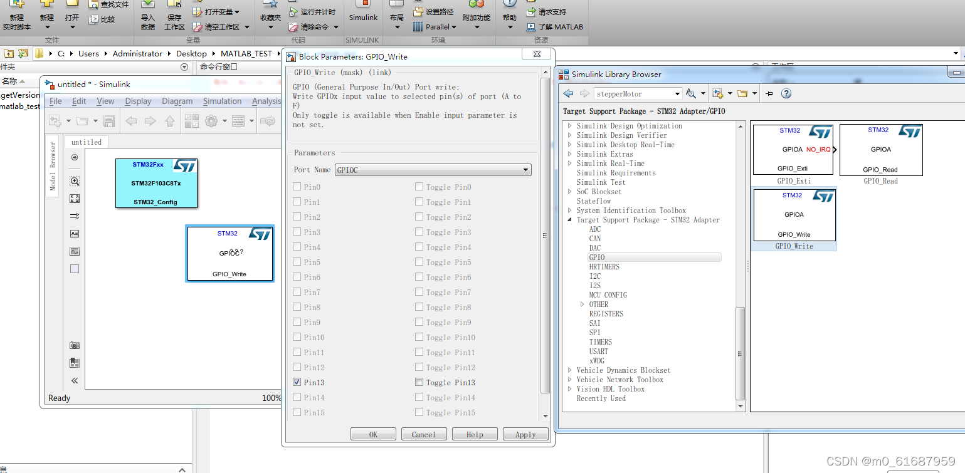The image size is (965, 473).
Task: Open the stepperMotor search dropdown
Action: (x=677, y=93)
